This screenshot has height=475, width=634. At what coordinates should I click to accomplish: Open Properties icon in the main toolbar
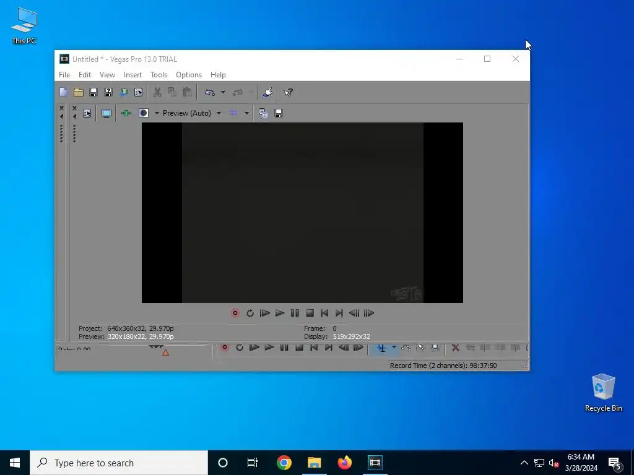pyautogui.click(x=138, y=92)
